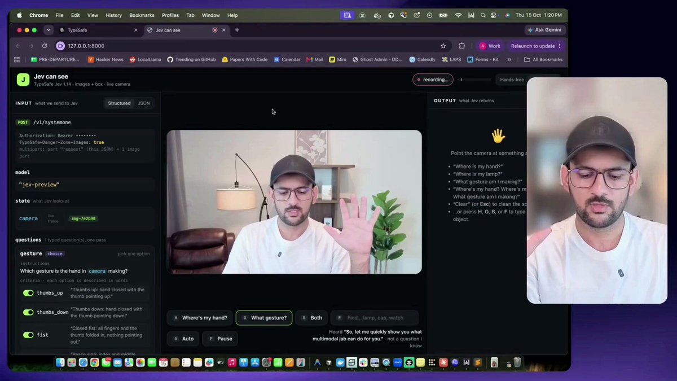Switch to the TypeSafe tab
677x381 pixels.
click(98, 30)
